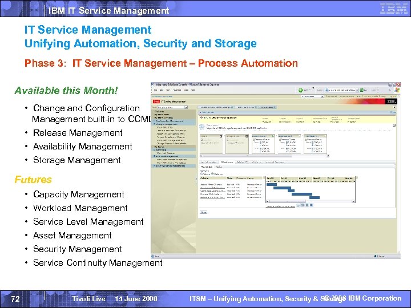Click the Windows flag logo in IE toolbar

click(x=397, y=90)
